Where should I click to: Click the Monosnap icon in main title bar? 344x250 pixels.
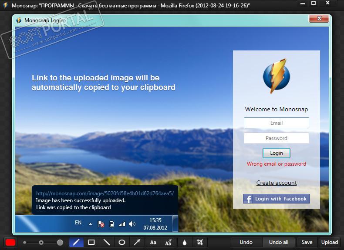[x=5, y=5]
